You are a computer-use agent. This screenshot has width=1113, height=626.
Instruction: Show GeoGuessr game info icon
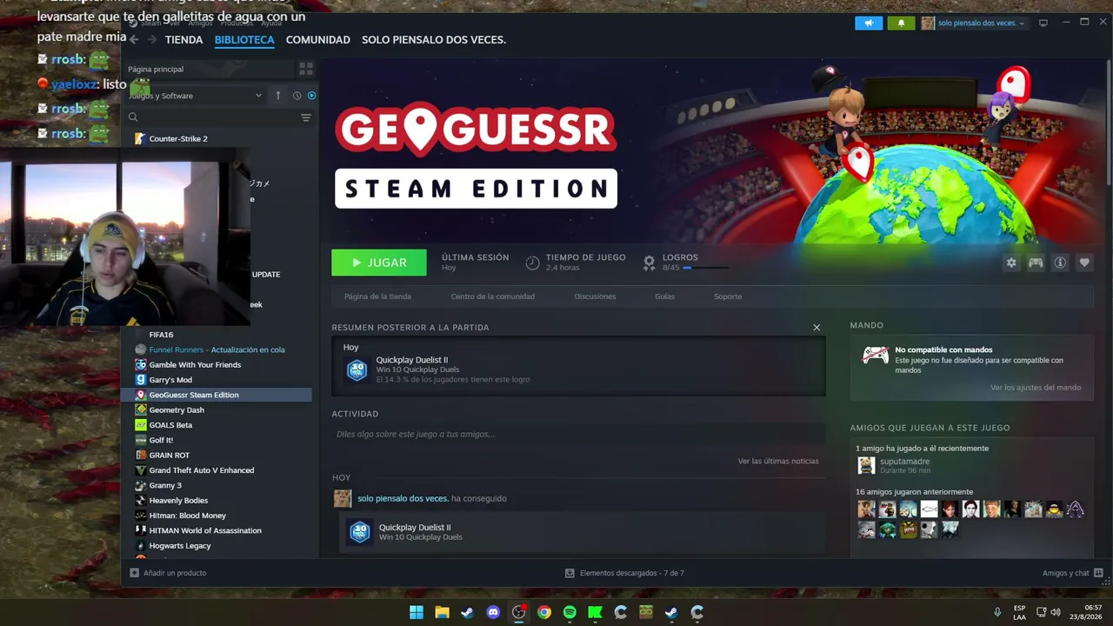tap(1060, 263)
